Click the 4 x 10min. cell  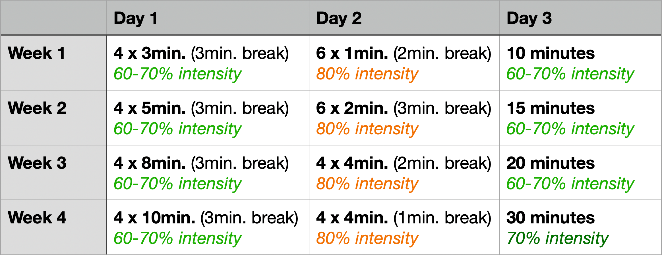coord(208,227)
